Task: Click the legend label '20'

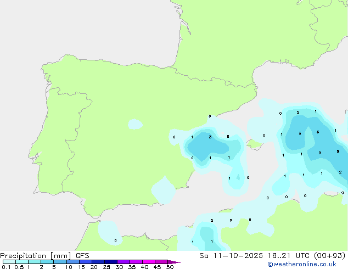Action: [94, 267]
